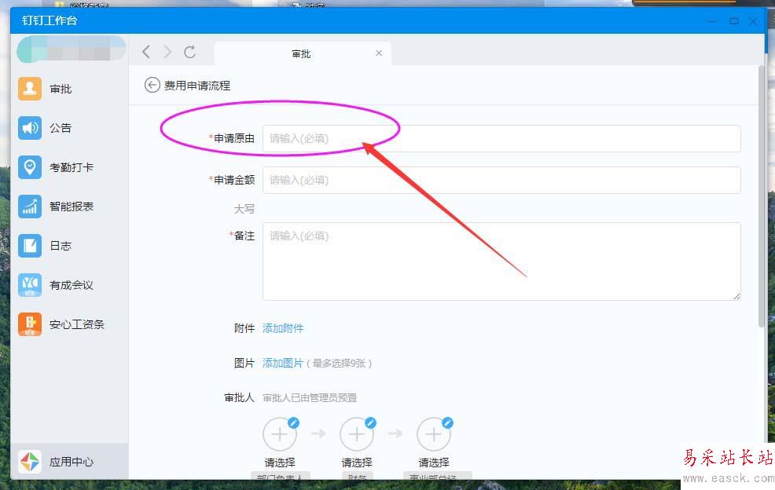Add second approver above 财务
The height and width of the screenshot is (490, 775).
356,434
